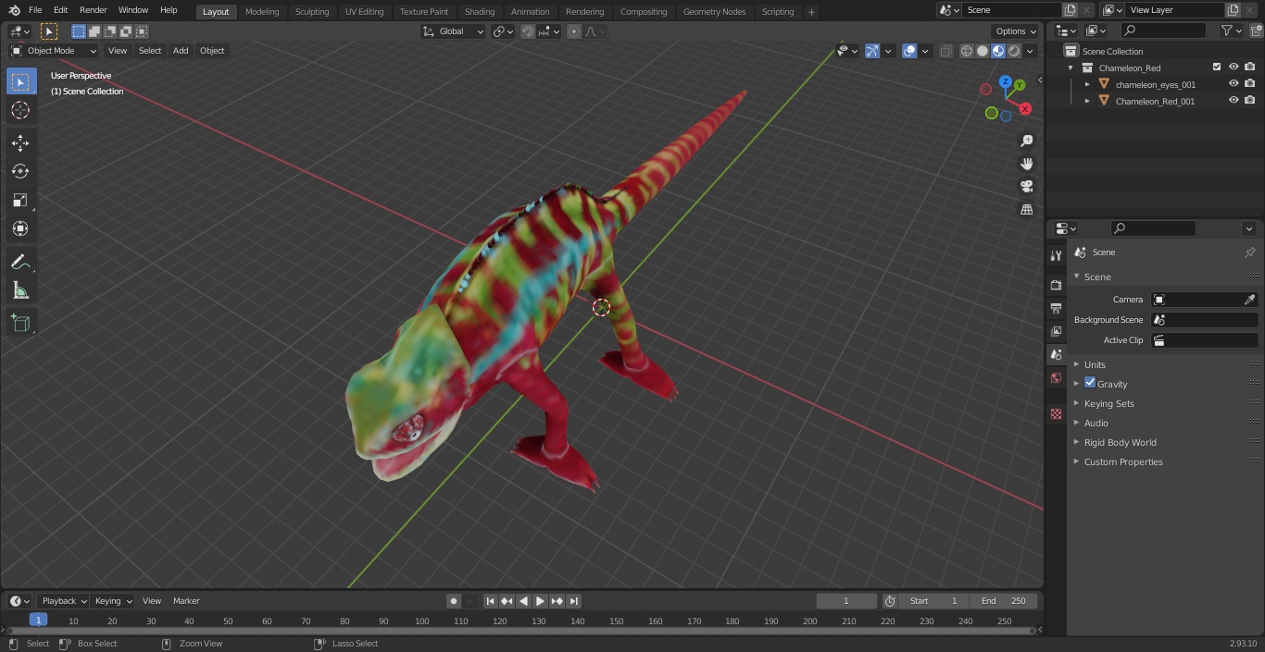This screenshot has height=652, width=1265.
Task: Activate the Rotate tool
Action: coord(20,171)
